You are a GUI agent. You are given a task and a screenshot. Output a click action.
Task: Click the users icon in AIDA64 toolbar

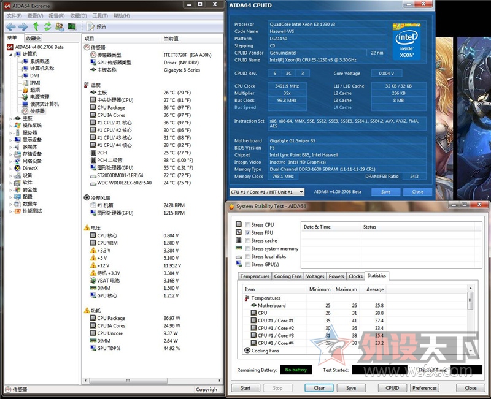60,26
